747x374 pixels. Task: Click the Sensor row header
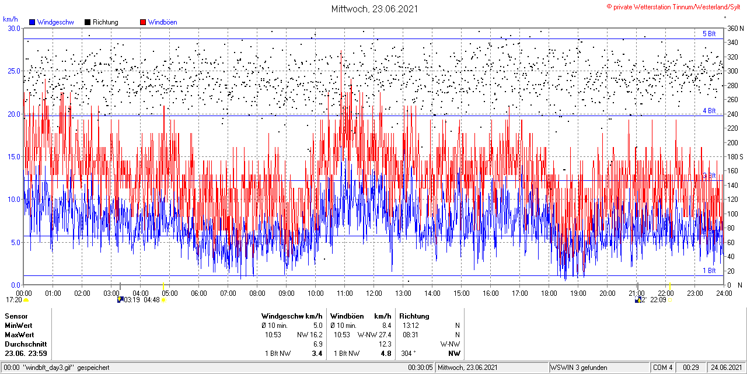pyautogui.click(x=16, y=316)
